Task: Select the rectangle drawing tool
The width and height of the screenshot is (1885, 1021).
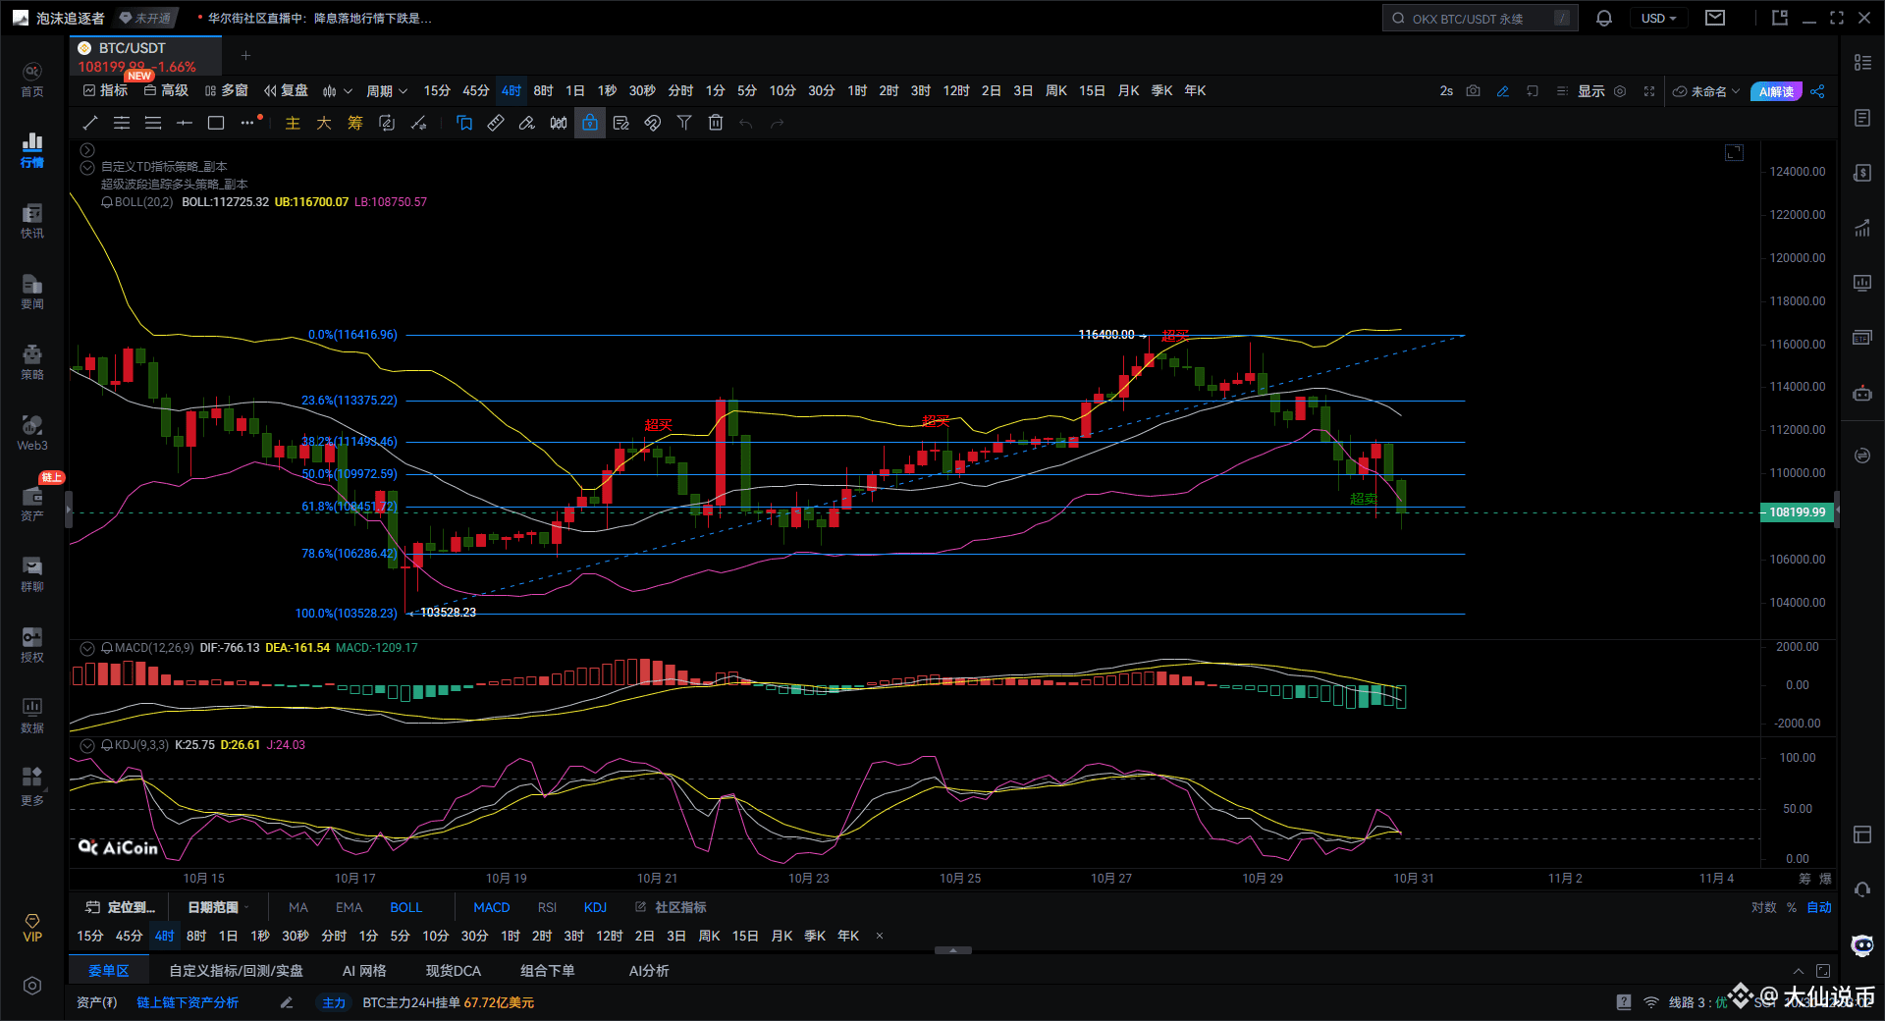Action: (216, 123)
